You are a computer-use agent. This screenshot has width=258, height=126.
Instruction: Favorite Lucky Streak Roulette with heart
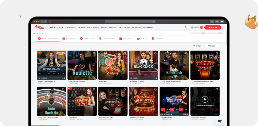click(x=94, y=53)
